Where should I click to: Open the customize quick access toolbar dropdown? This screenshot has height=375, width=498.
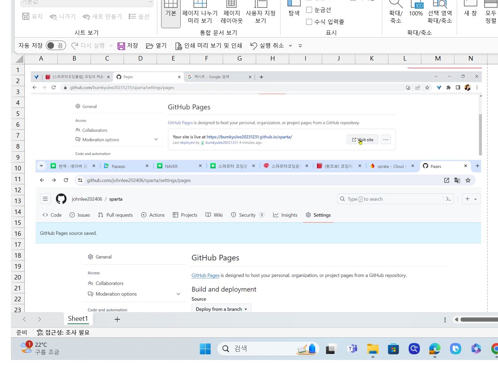pos(300,46)
